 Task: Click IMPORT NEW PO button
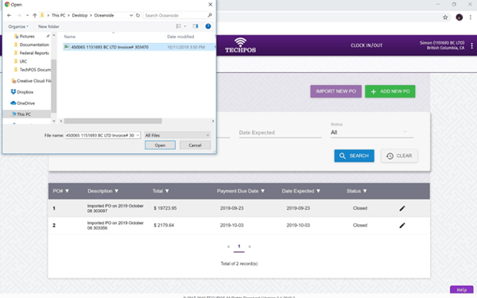[335, 91]
